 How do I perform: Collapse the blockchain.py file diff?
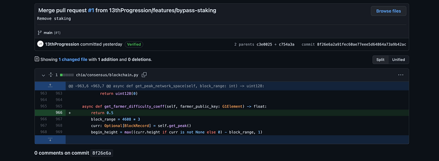click(x=43, y=75)
